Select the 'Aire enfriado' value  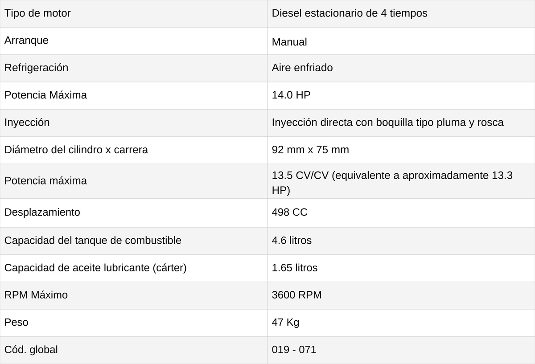point(302,68)
